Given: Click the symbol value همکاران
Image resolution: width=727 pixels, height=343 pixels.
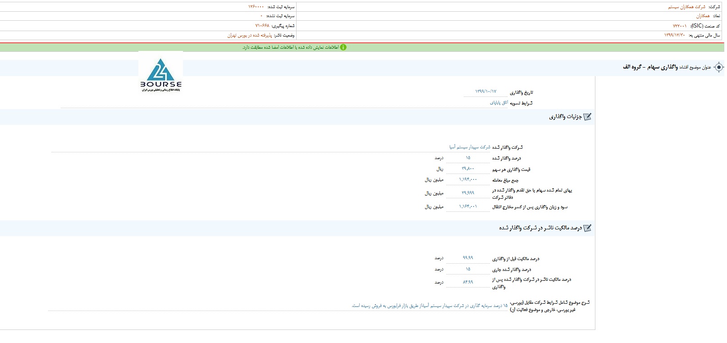Looking at the screenshot, I should (x=703, y=16).
